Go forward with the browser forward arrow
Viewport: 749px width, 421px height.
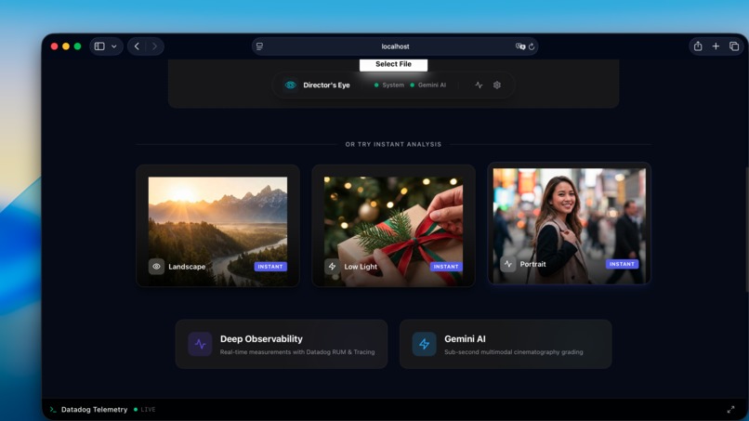click(x=154, y=46)
